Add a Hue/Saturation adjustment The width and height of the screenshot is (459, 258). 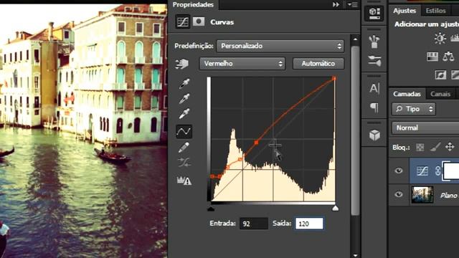(432, 57)
